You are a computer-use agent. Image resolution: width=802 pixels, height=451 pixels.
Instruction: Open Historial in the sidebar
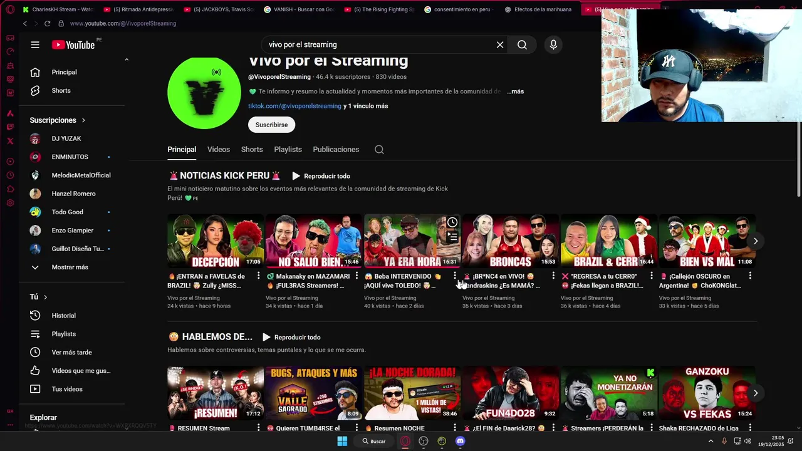pos(73,316)
